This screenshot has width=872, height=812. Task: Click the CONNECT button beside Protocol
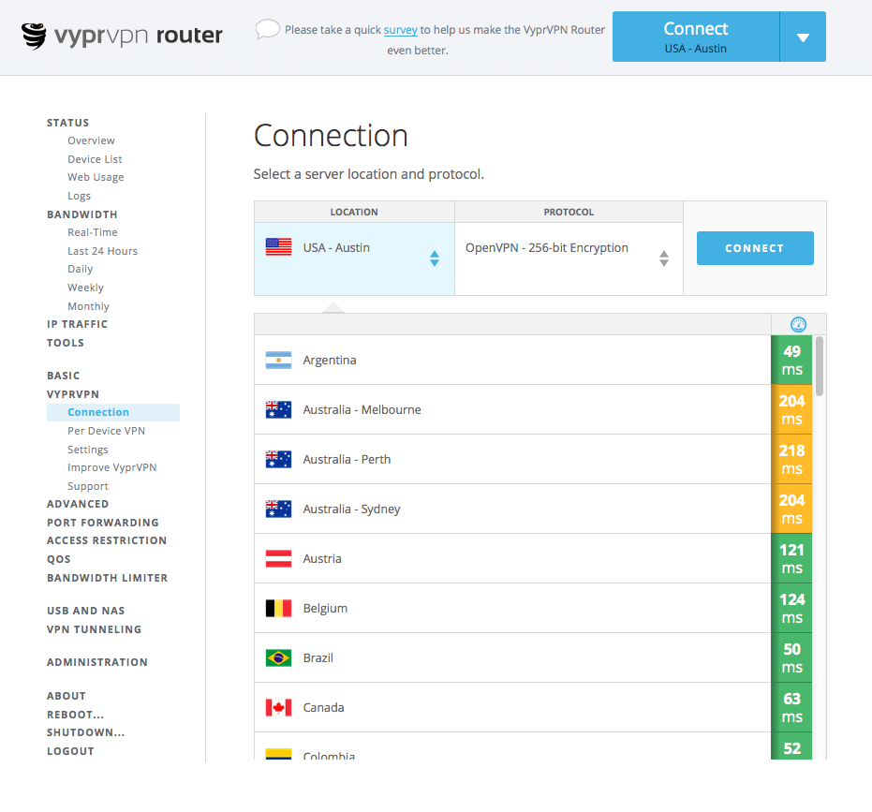tap(755, 248)
